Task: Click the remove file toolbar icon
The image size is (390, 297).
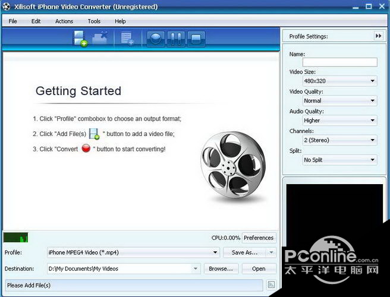Action: [x=100, y=38]
